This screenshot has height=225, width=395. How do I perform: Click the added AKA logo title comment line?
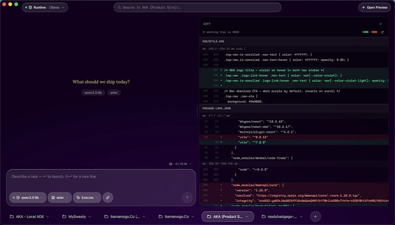click(294, 70)
